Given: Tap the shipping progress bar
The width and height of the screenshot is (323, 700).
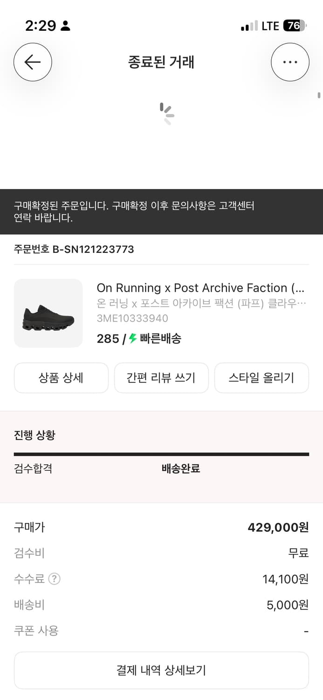Looking at the screenshot, I should point(161,453).
